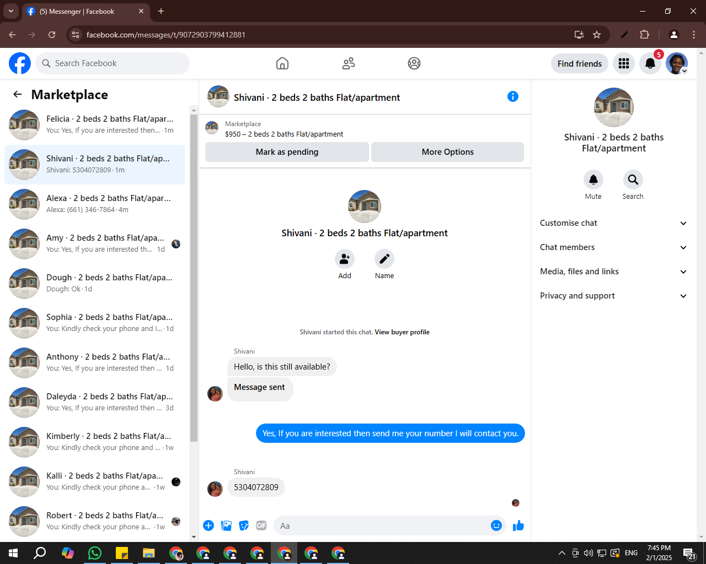The image size is (706, 564).
Task: Open Amy conversation in Marketplace list
Action: (x=94, y=244)
